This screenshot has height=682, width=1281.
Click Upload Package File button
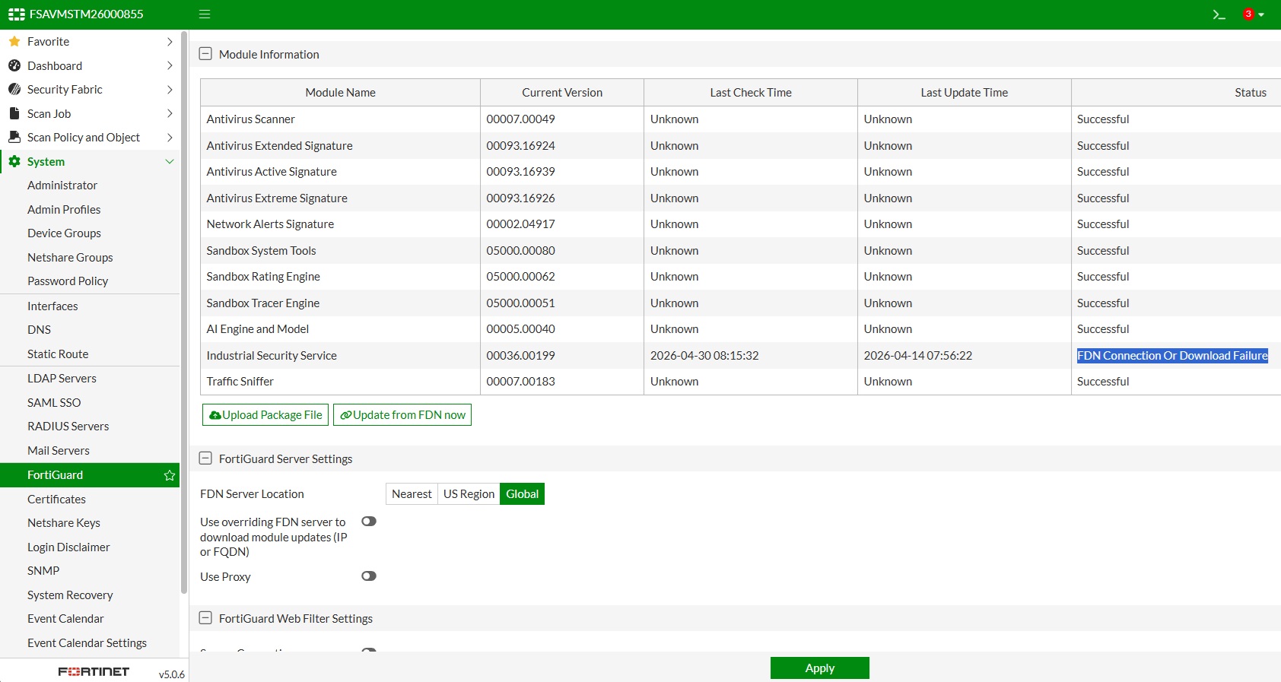(x=265, y=415)
